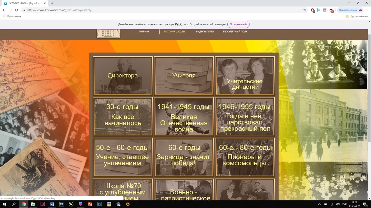Viewport: 371px width, 208px height.
Task: Open the Директора tile
Action: point(123,75)
